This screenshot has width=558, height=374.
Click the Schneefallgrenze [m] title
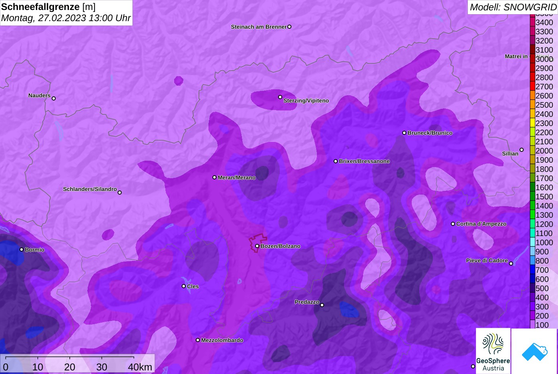pyautogui.click(x=48, y=7)
